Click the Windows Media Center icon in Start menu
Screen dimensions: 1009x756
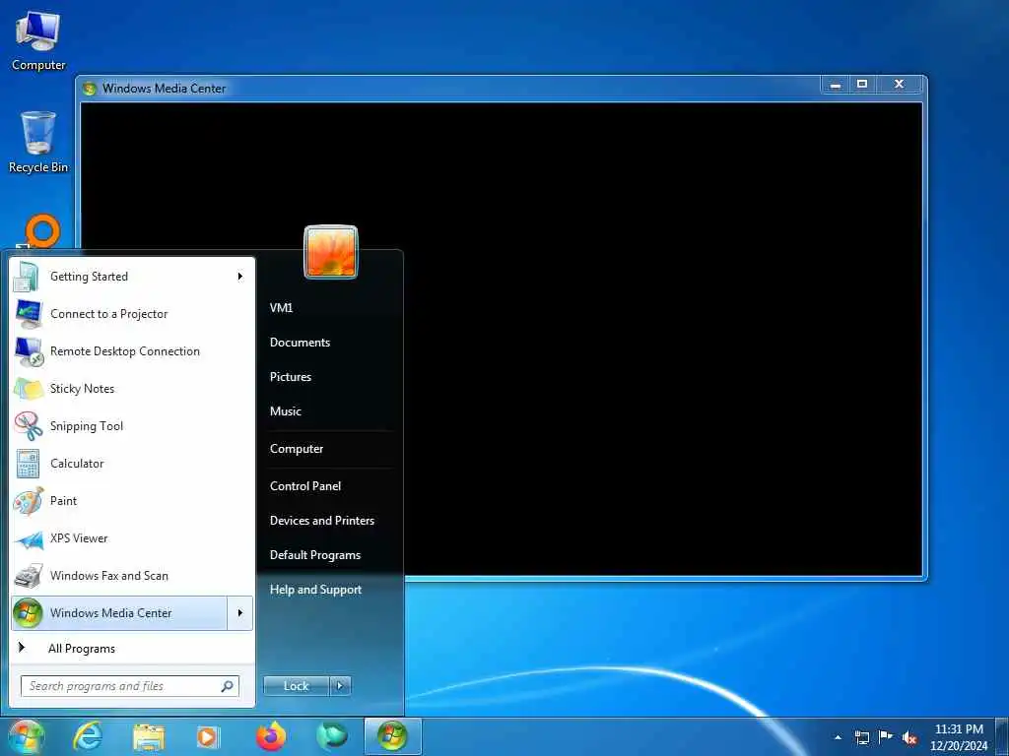tap(28, 612)
